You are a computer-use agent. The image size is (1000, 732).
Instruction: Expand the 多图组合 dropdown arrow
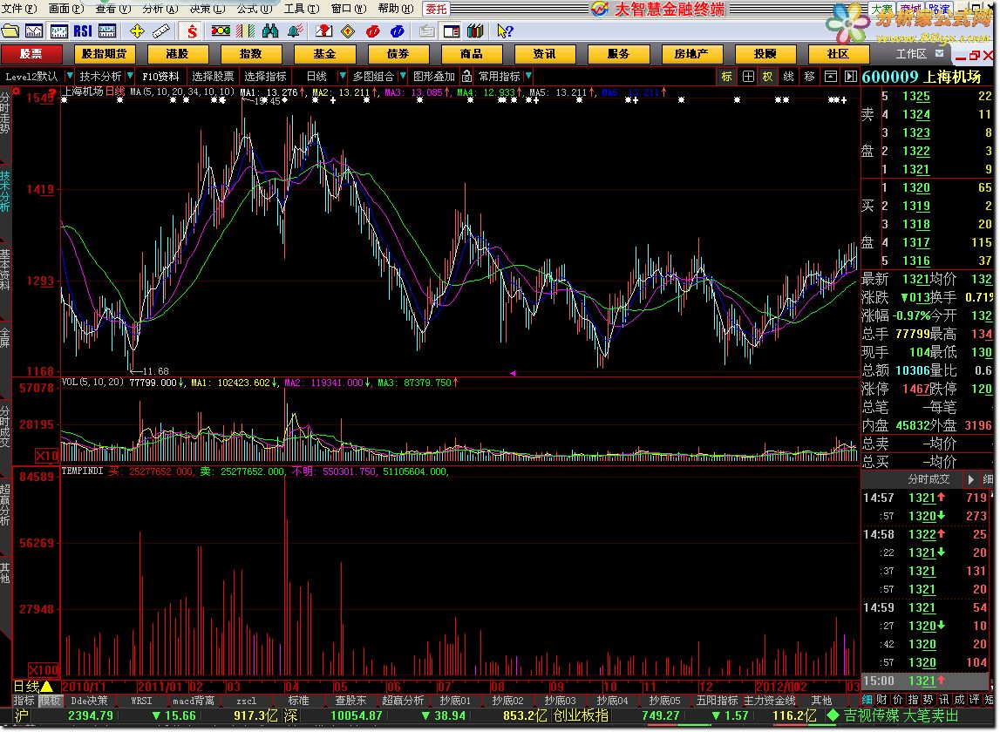403,77
